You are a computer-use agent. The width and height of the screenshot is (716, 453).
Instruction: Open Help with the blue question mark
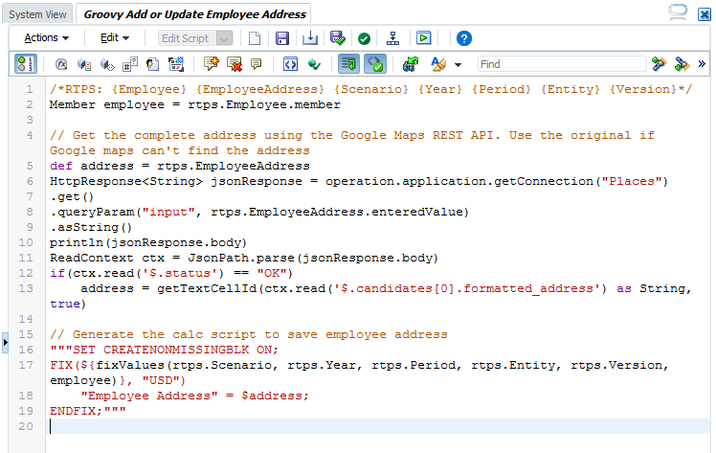(464, 38)
